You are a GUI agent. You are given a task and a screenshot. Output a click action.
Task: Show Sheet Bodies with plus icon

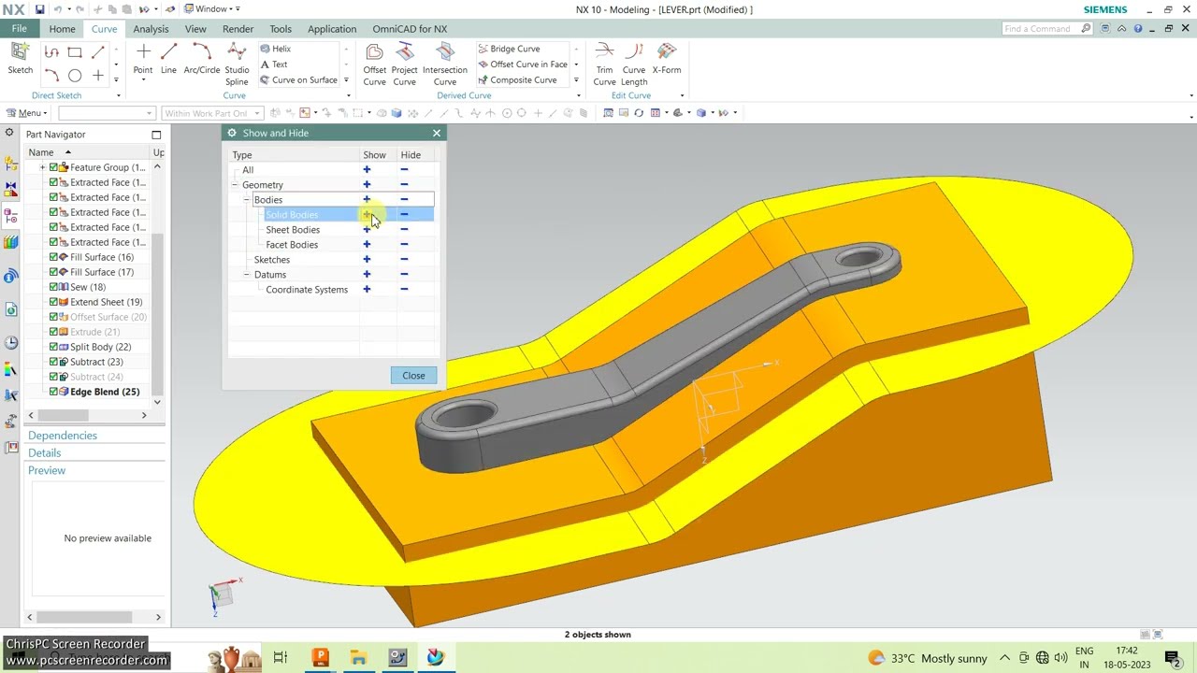pyautogui.click(x=367, y=230)
